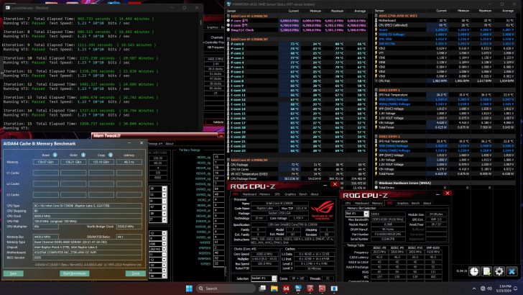Open the Mem TweakIt dropdown showing 51
Viewport: 523px width, 295px height.
point(164,194)
